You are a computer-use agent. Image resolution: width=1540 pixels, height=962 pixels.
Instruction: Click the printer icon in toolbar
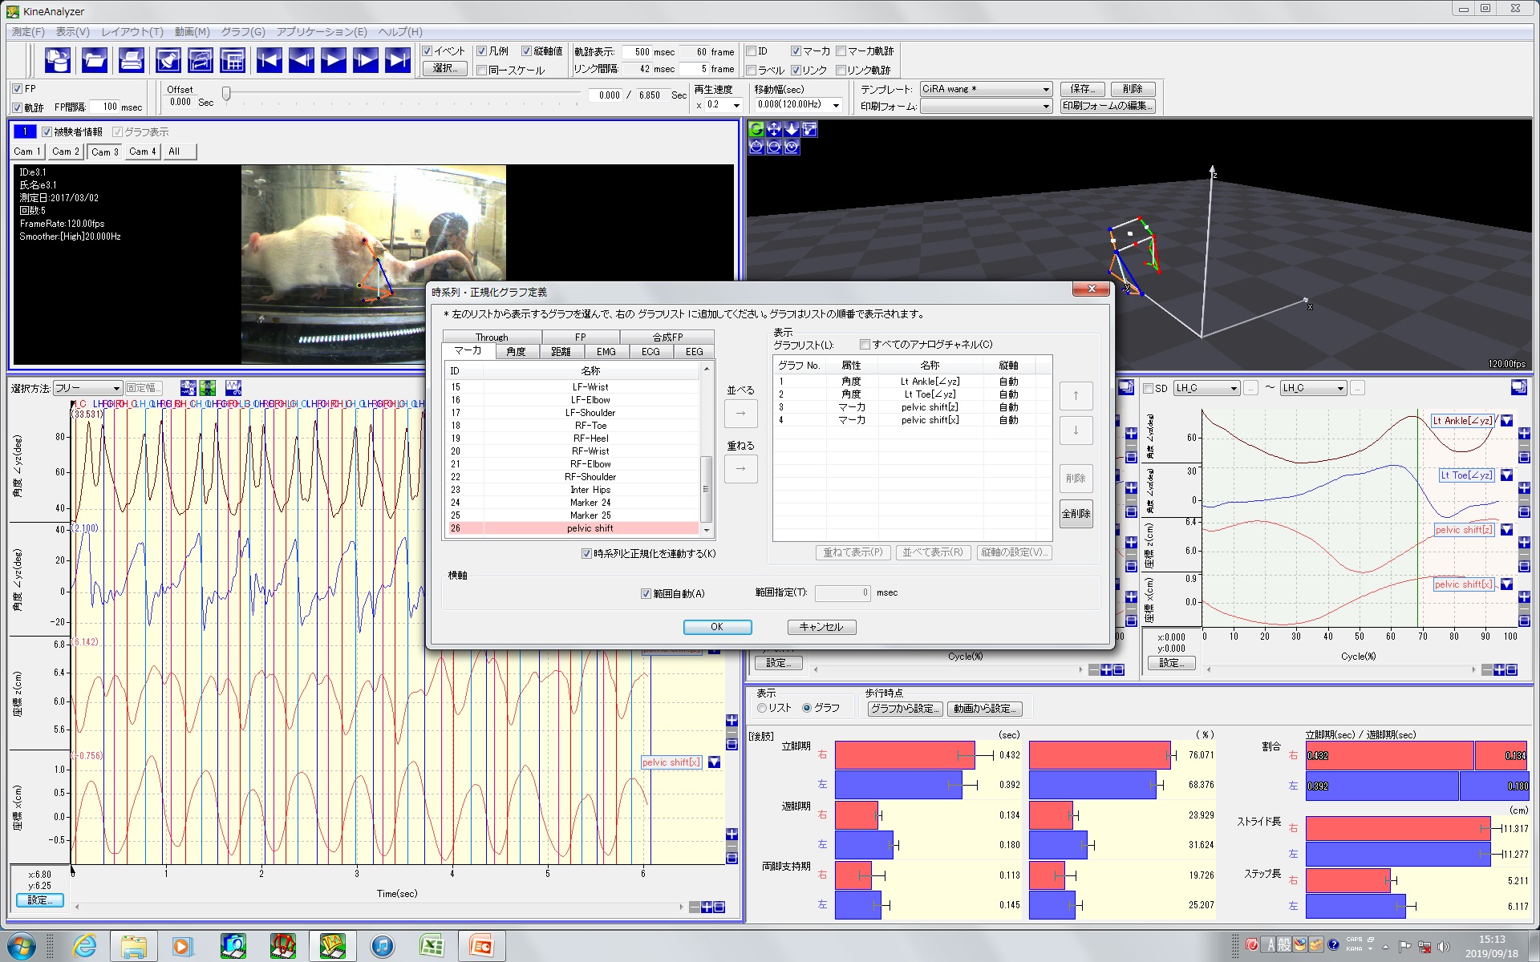coord(131,60)
